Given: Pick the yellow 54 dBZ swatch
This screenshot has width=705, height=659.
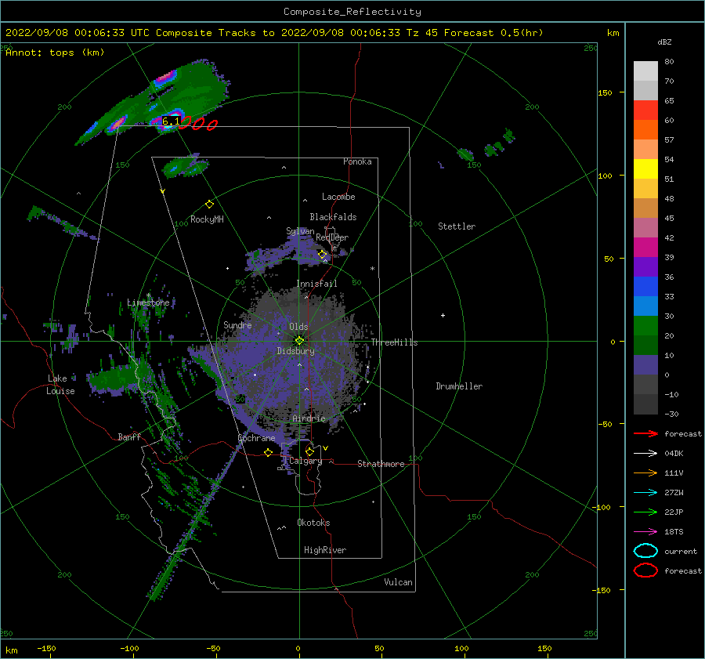Looking at the screenshot, I should (x=645, y=169).
